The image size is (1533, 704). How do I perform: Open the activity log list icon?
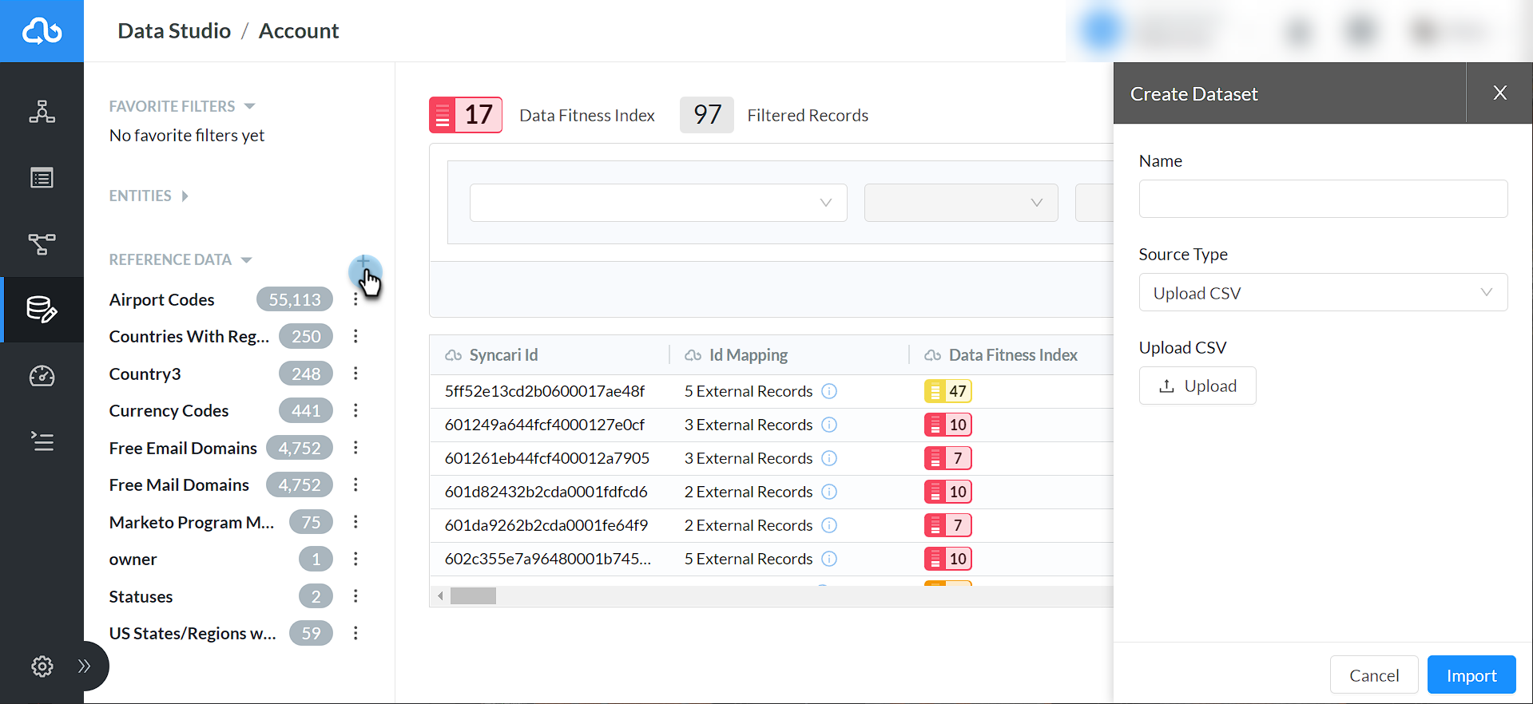coord(42,441)
